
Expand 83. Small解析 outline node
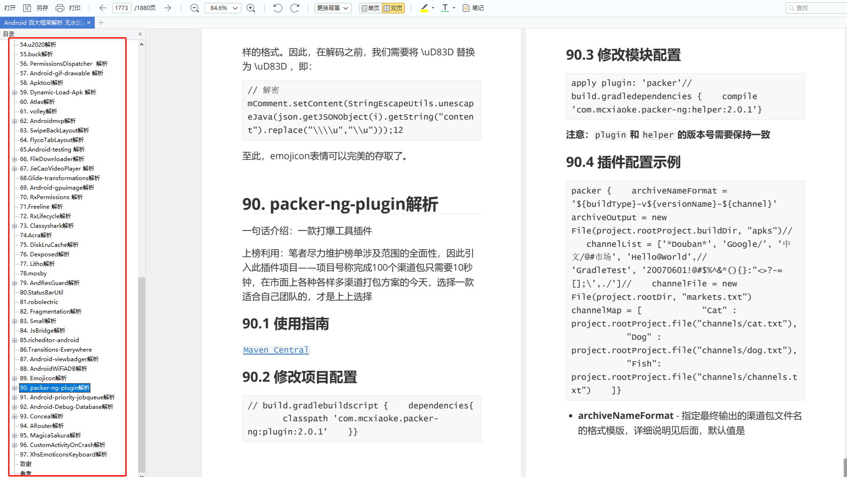tap(15, 321)
